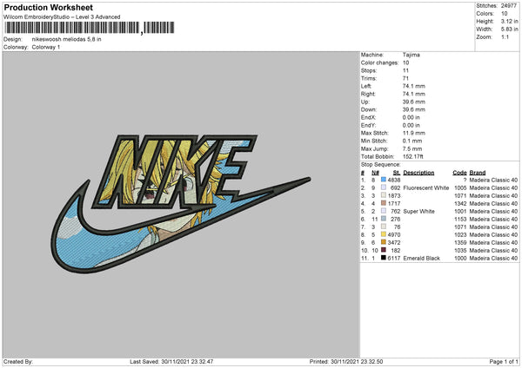Click thread code '1000' for Emerald Black
The image size is (522, 368).
pos(460,258)
